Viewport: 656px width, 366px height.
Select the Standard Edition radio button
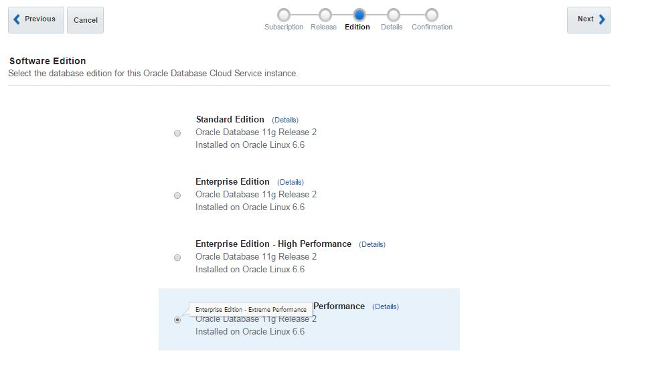coord(177,133)
